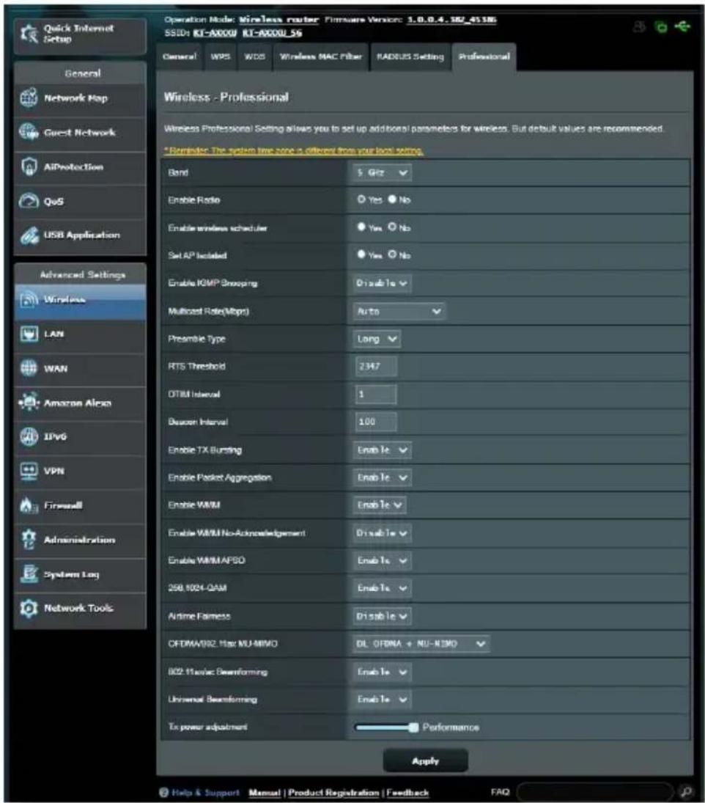Click the Network Map globe icon
Viewport: 705px width, 803px height.
(29, 98)
